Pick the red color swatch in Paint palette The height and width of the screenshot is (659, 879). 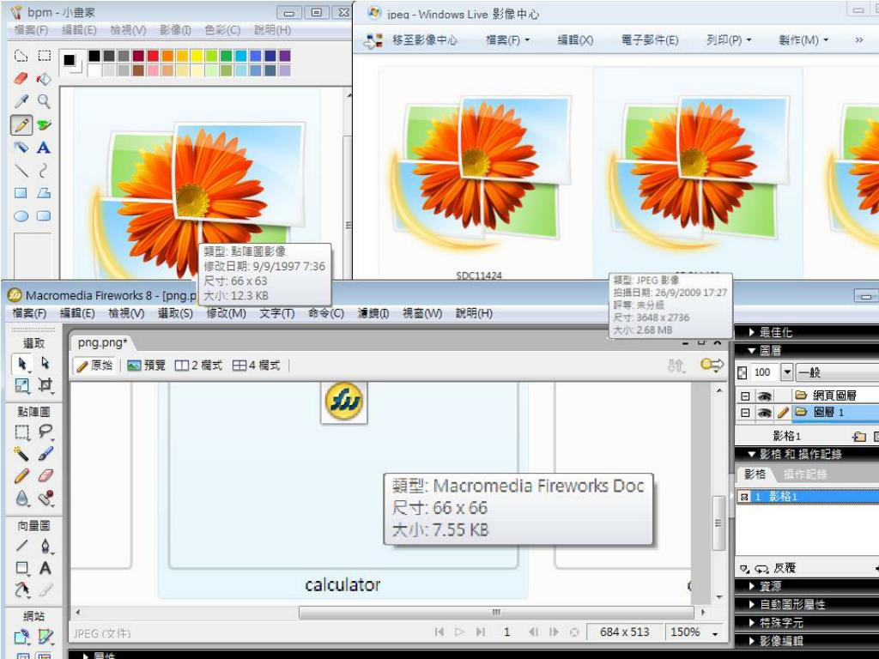pyautogui.click(x=153, y=56)
